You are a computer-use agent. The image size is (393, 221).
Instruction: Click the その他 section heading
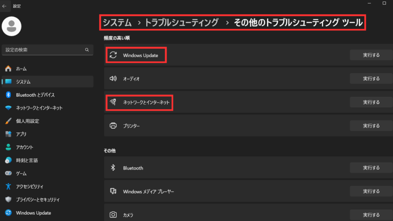pos(110,151)
